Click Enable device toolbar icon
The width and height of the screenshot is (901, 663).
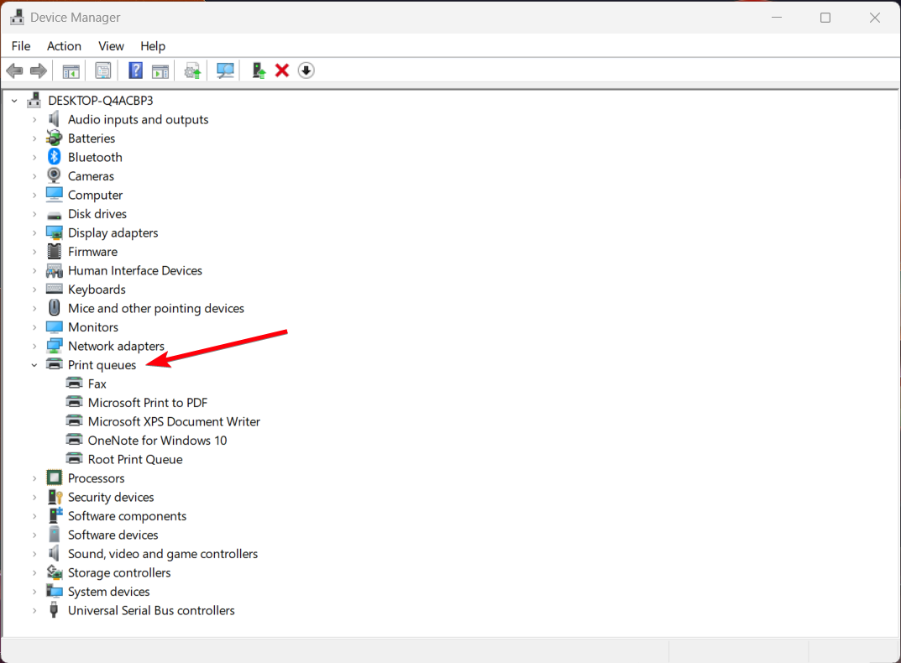pyautogui.click(x=259, y=70)
